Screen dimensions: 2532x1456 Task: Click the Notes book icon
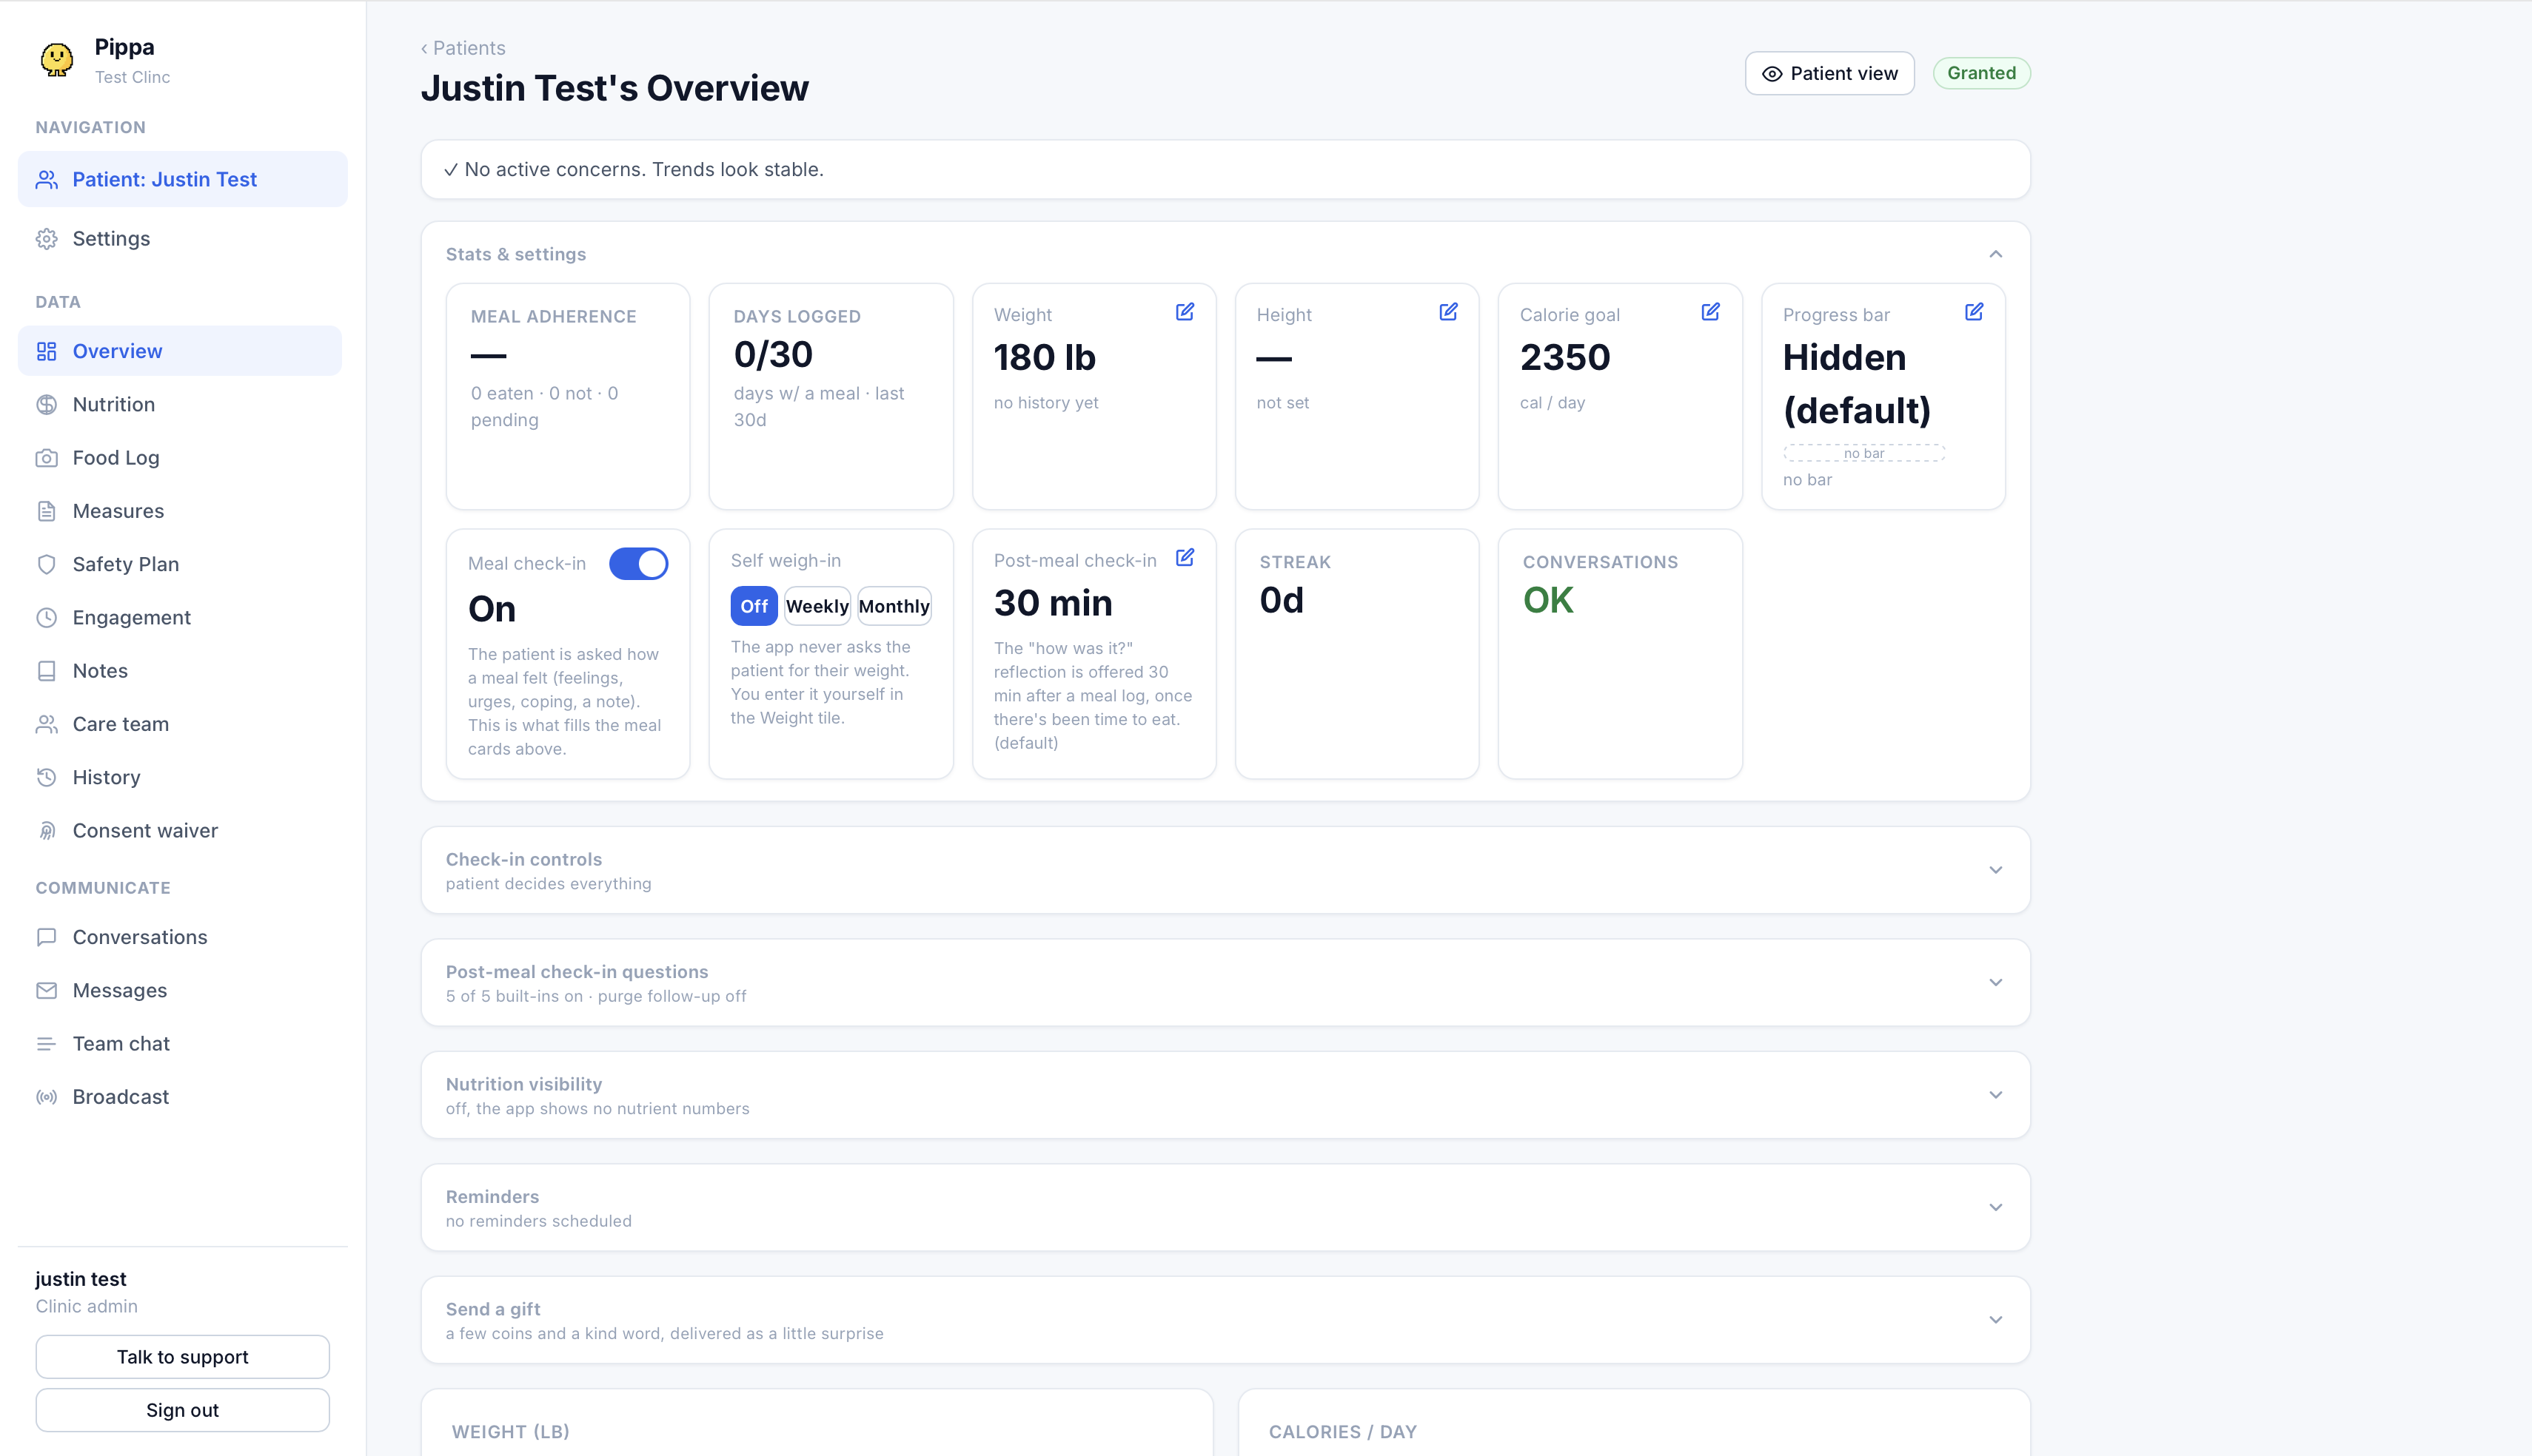47,671
